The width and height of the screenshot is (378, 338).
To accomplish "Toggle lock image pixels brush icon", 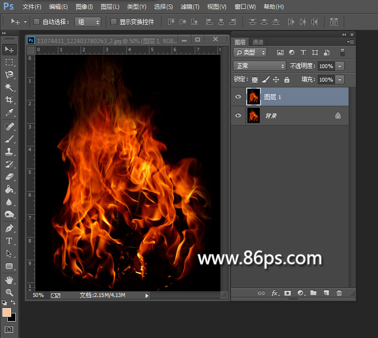I will (266, 79).
